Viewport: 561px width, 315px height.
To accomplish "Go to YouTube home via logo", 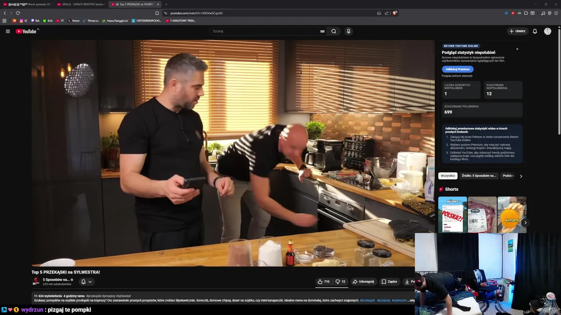I will (x=27, y=31).
